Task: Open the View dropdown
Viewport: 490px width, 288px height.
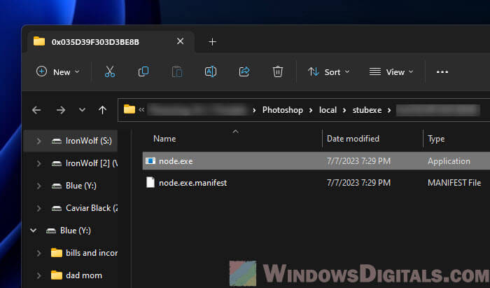Action: click(391, 72)
